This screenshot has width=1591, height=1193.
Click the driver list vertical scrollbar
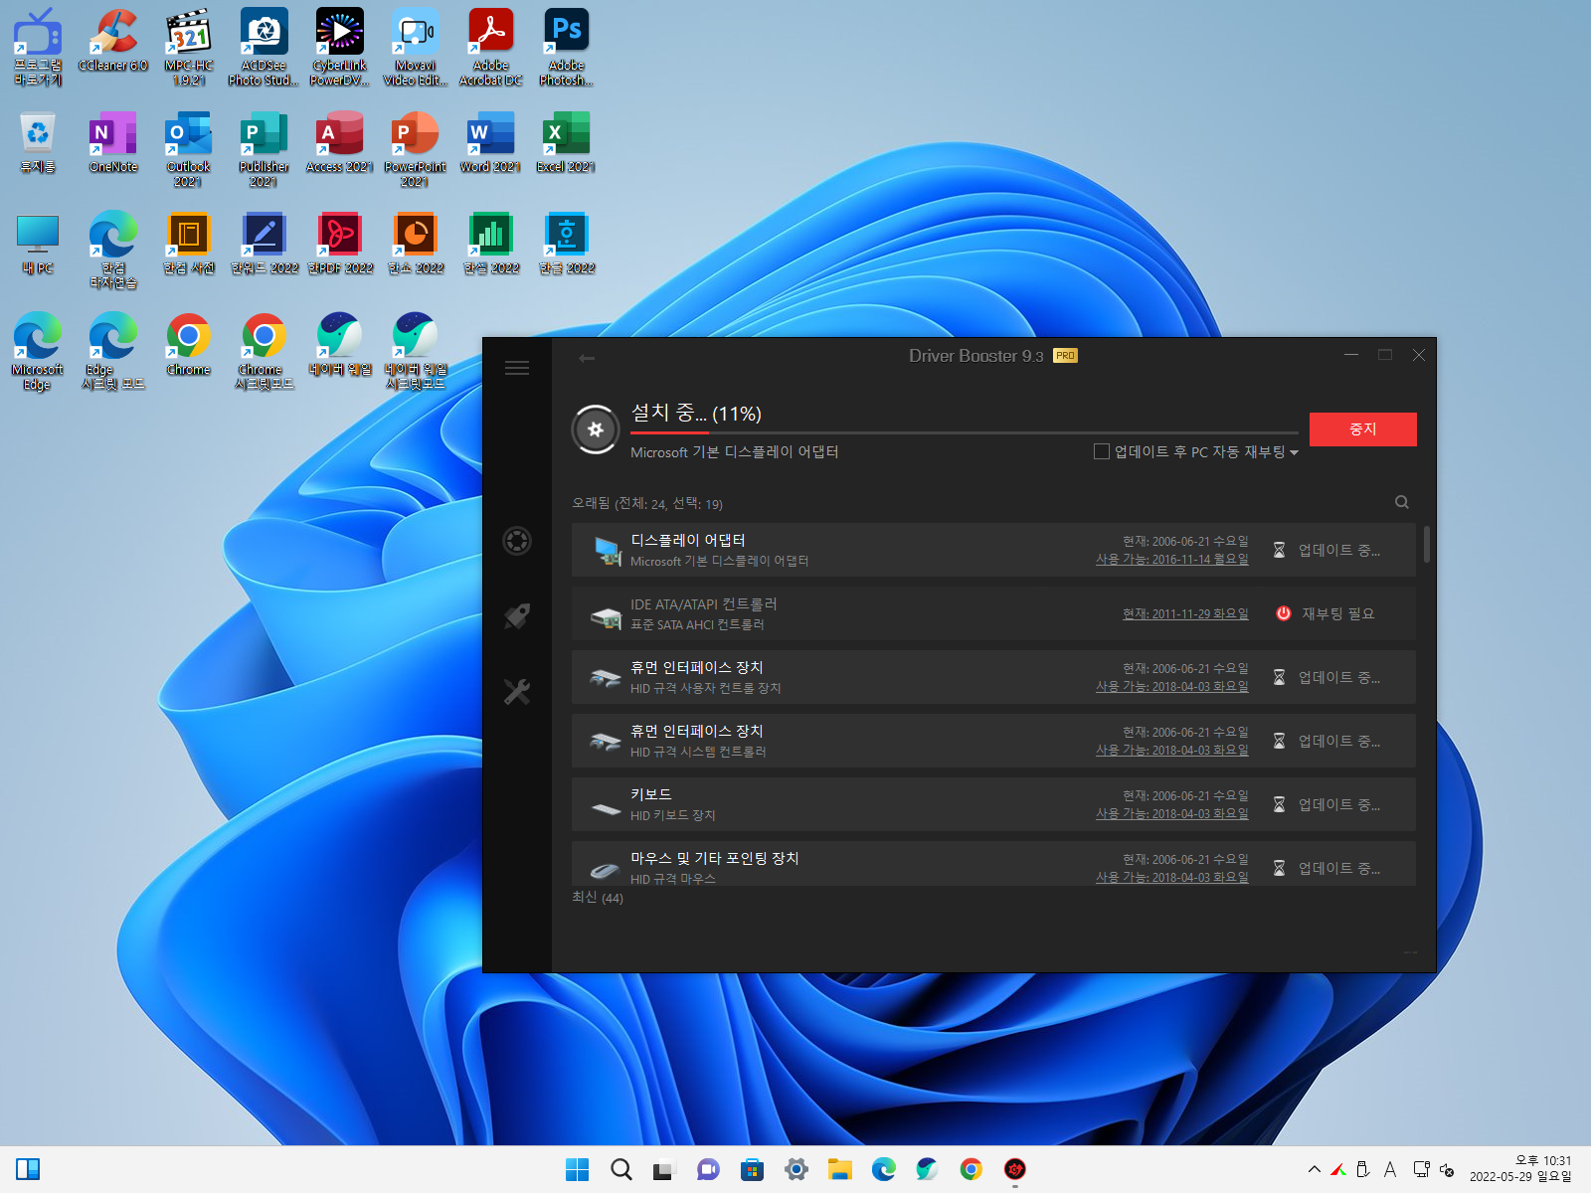pos(1428,545)
